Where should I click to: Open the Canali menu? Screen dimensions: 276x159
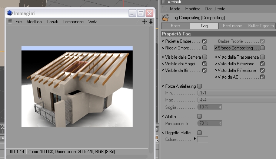pos(52,22)
